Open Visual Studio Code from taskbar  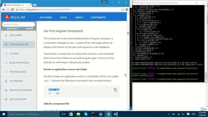coord(116,114)
